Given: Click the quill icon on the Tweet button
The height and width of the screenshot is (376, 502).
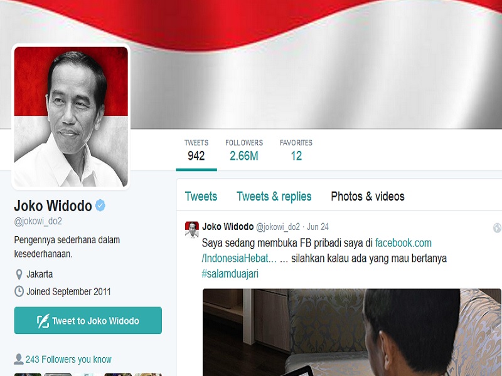Looking at the screenshot, I should (x=43, y=321).
